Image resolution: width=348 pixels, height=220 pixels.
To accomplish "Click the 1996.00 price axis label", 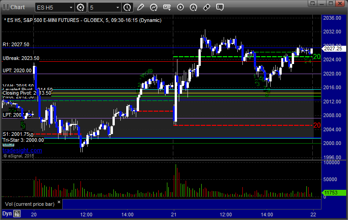I will (x=332, y=157).
